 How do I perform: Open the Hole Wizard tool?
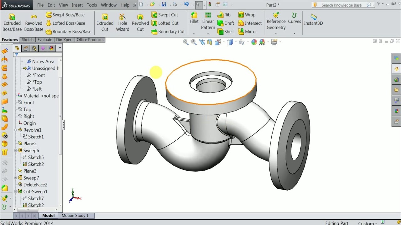pyautogui.click(x=122, y=22)
